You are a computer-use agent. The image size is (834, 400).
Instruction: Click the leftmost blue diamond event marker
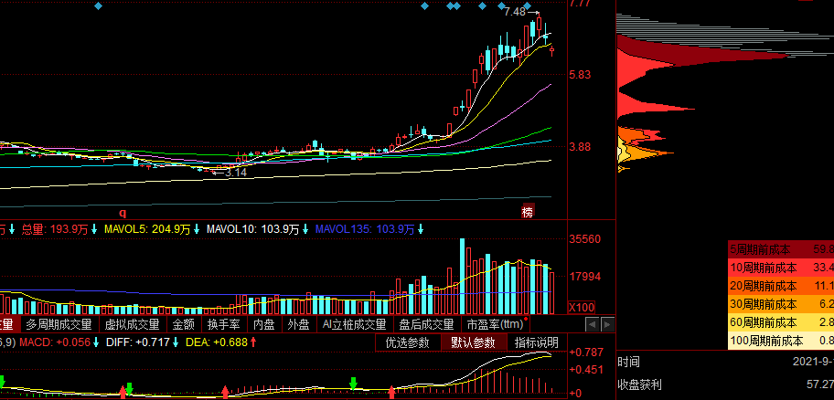point(98,5)
